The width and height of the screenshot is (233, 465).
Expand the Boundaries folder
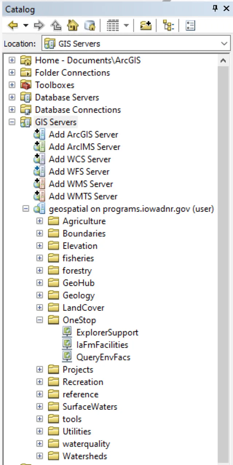click(x=40, y=234)
